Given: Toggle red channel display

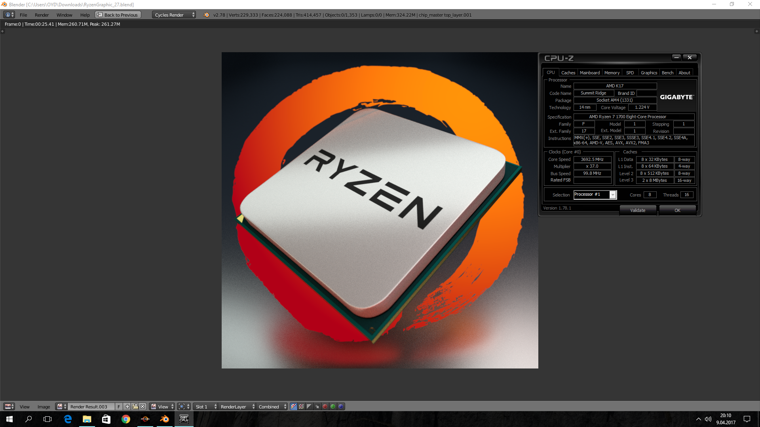Looking at the screenshot, I should tap(325, 406).
